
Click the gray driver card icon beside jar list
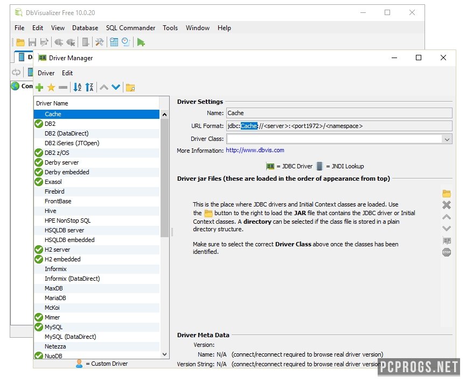(447, 240)
